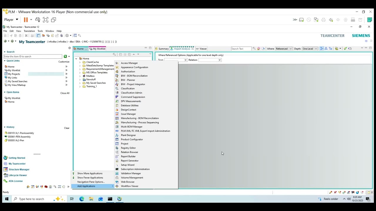This screenshot has height=211, width=376.
Task: Click the Teamcenter back navigation icon
Action: 5,41
